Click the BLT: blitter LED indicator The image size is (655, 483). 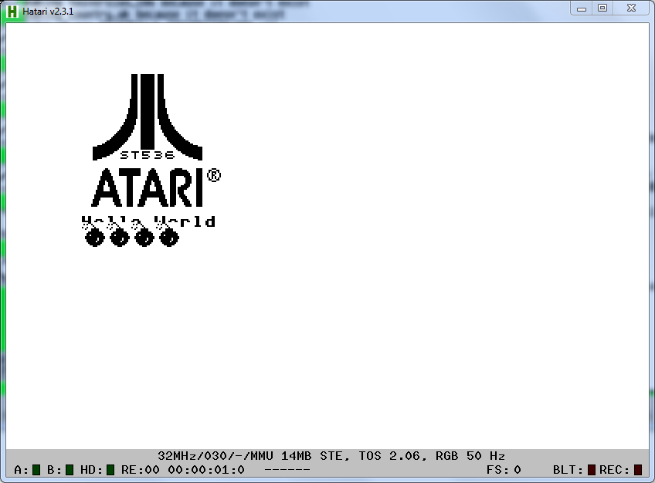click(x=592, y=470)
